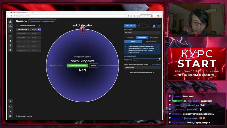
Task: Open the auction gavel icon in sidebar
Action: coord(10,22)
